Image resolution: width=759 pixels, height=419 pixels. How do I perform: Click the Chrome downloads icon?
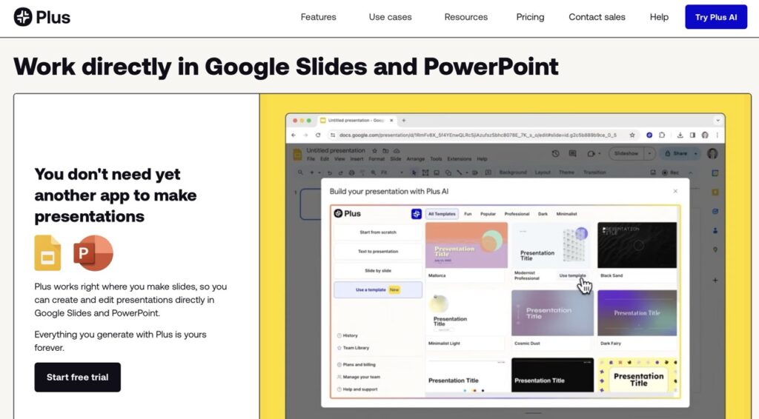pyautogui.click(x=680, y=135)
